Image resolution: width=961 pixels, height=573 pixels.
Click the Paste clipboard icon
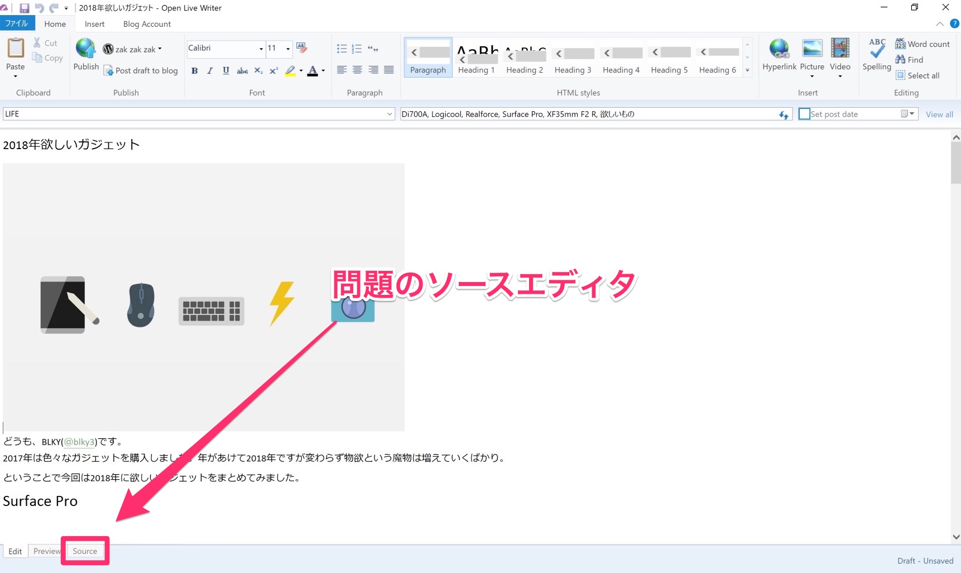[x=16, y=49]
